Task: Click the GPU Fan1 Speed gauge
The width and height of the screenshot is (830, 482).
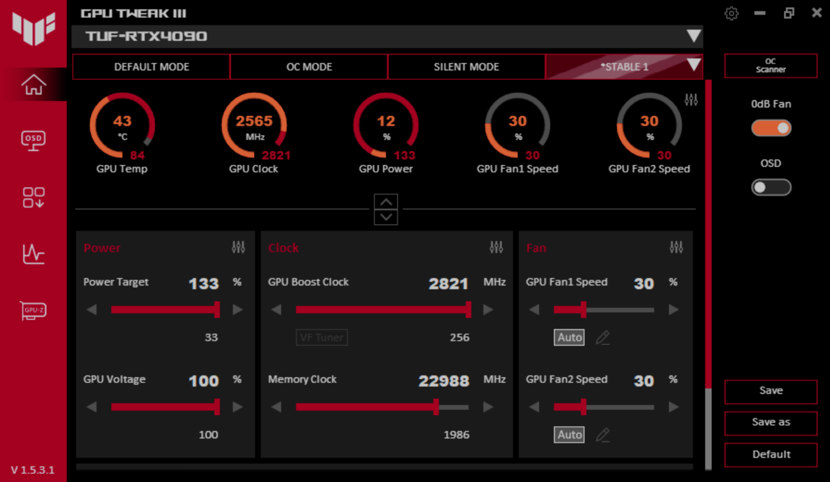Action: 518,126
